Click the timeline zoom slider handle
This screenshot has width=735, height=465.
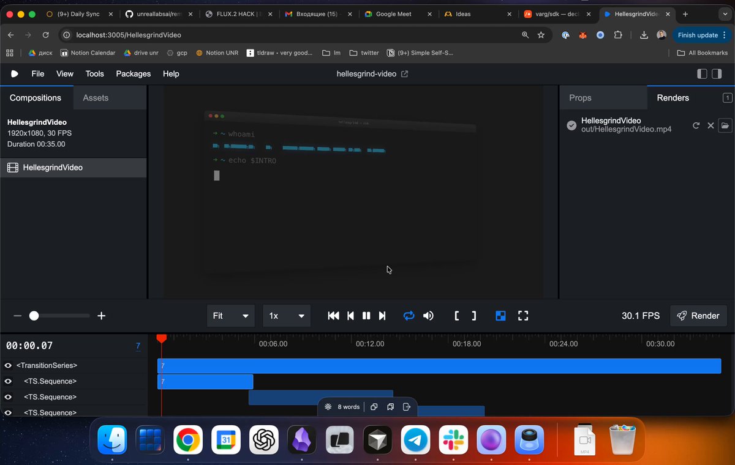pyautogui.click(x=34, y=316)
